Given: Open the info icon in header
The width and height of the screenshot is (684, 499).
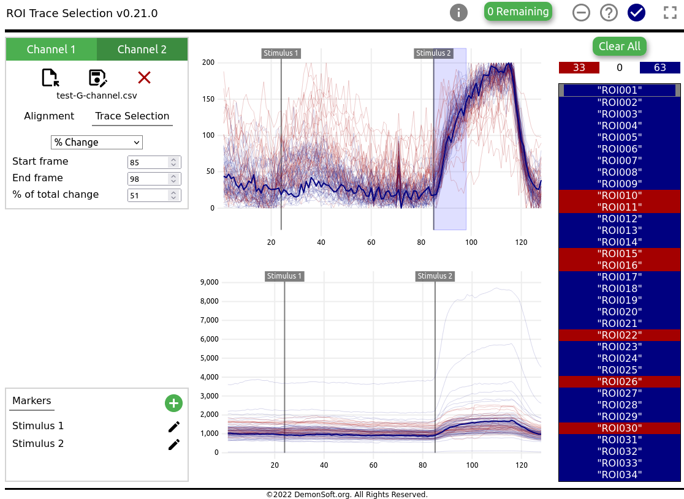Looking at the screenshot, I should pos(458,12).
